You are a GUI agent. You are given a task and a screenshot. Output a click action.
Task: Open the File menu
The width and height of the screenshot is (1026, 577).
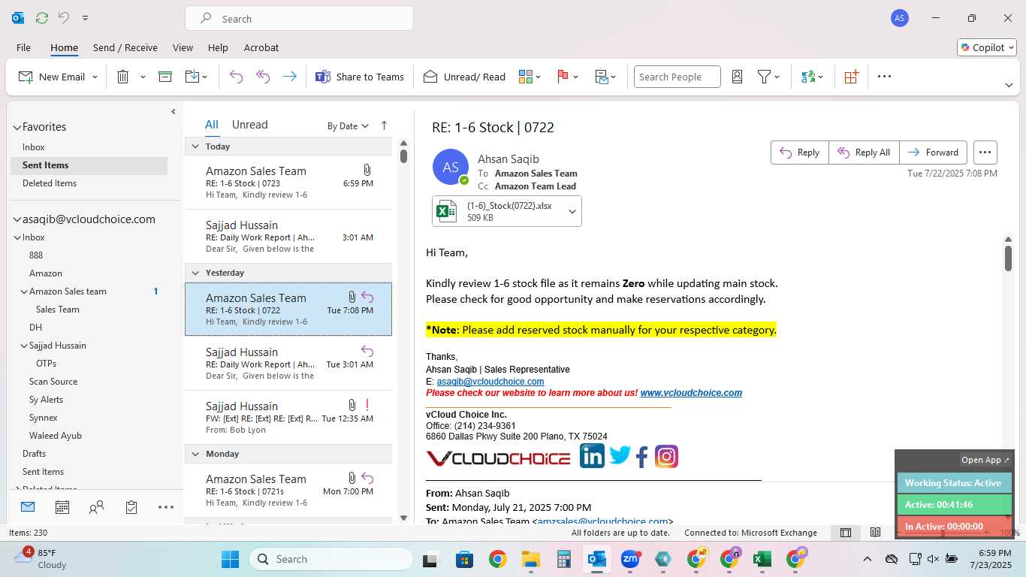click(x=23, y=47)
